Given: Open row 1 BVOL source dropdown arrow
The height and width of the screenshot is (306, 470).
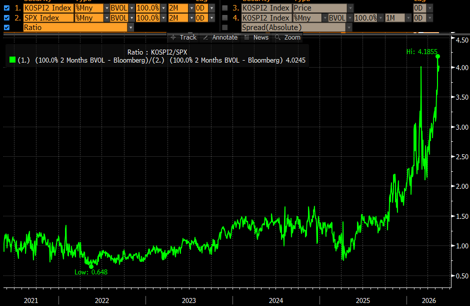Looking at the screenshot, I should tap(131, 8).
